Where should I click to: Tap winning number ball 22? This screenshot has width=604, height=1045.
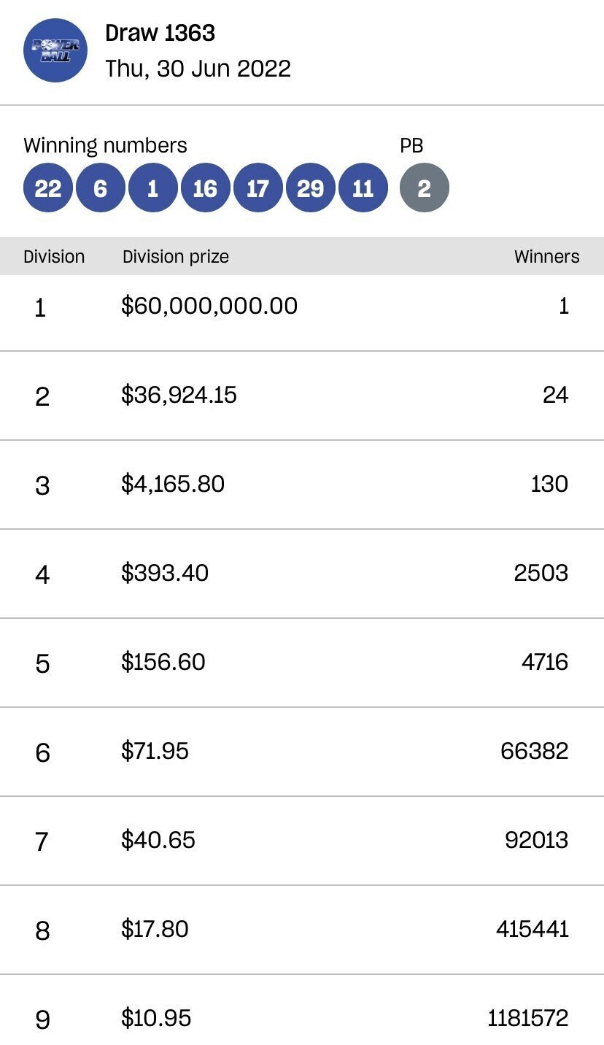point(48,189)
